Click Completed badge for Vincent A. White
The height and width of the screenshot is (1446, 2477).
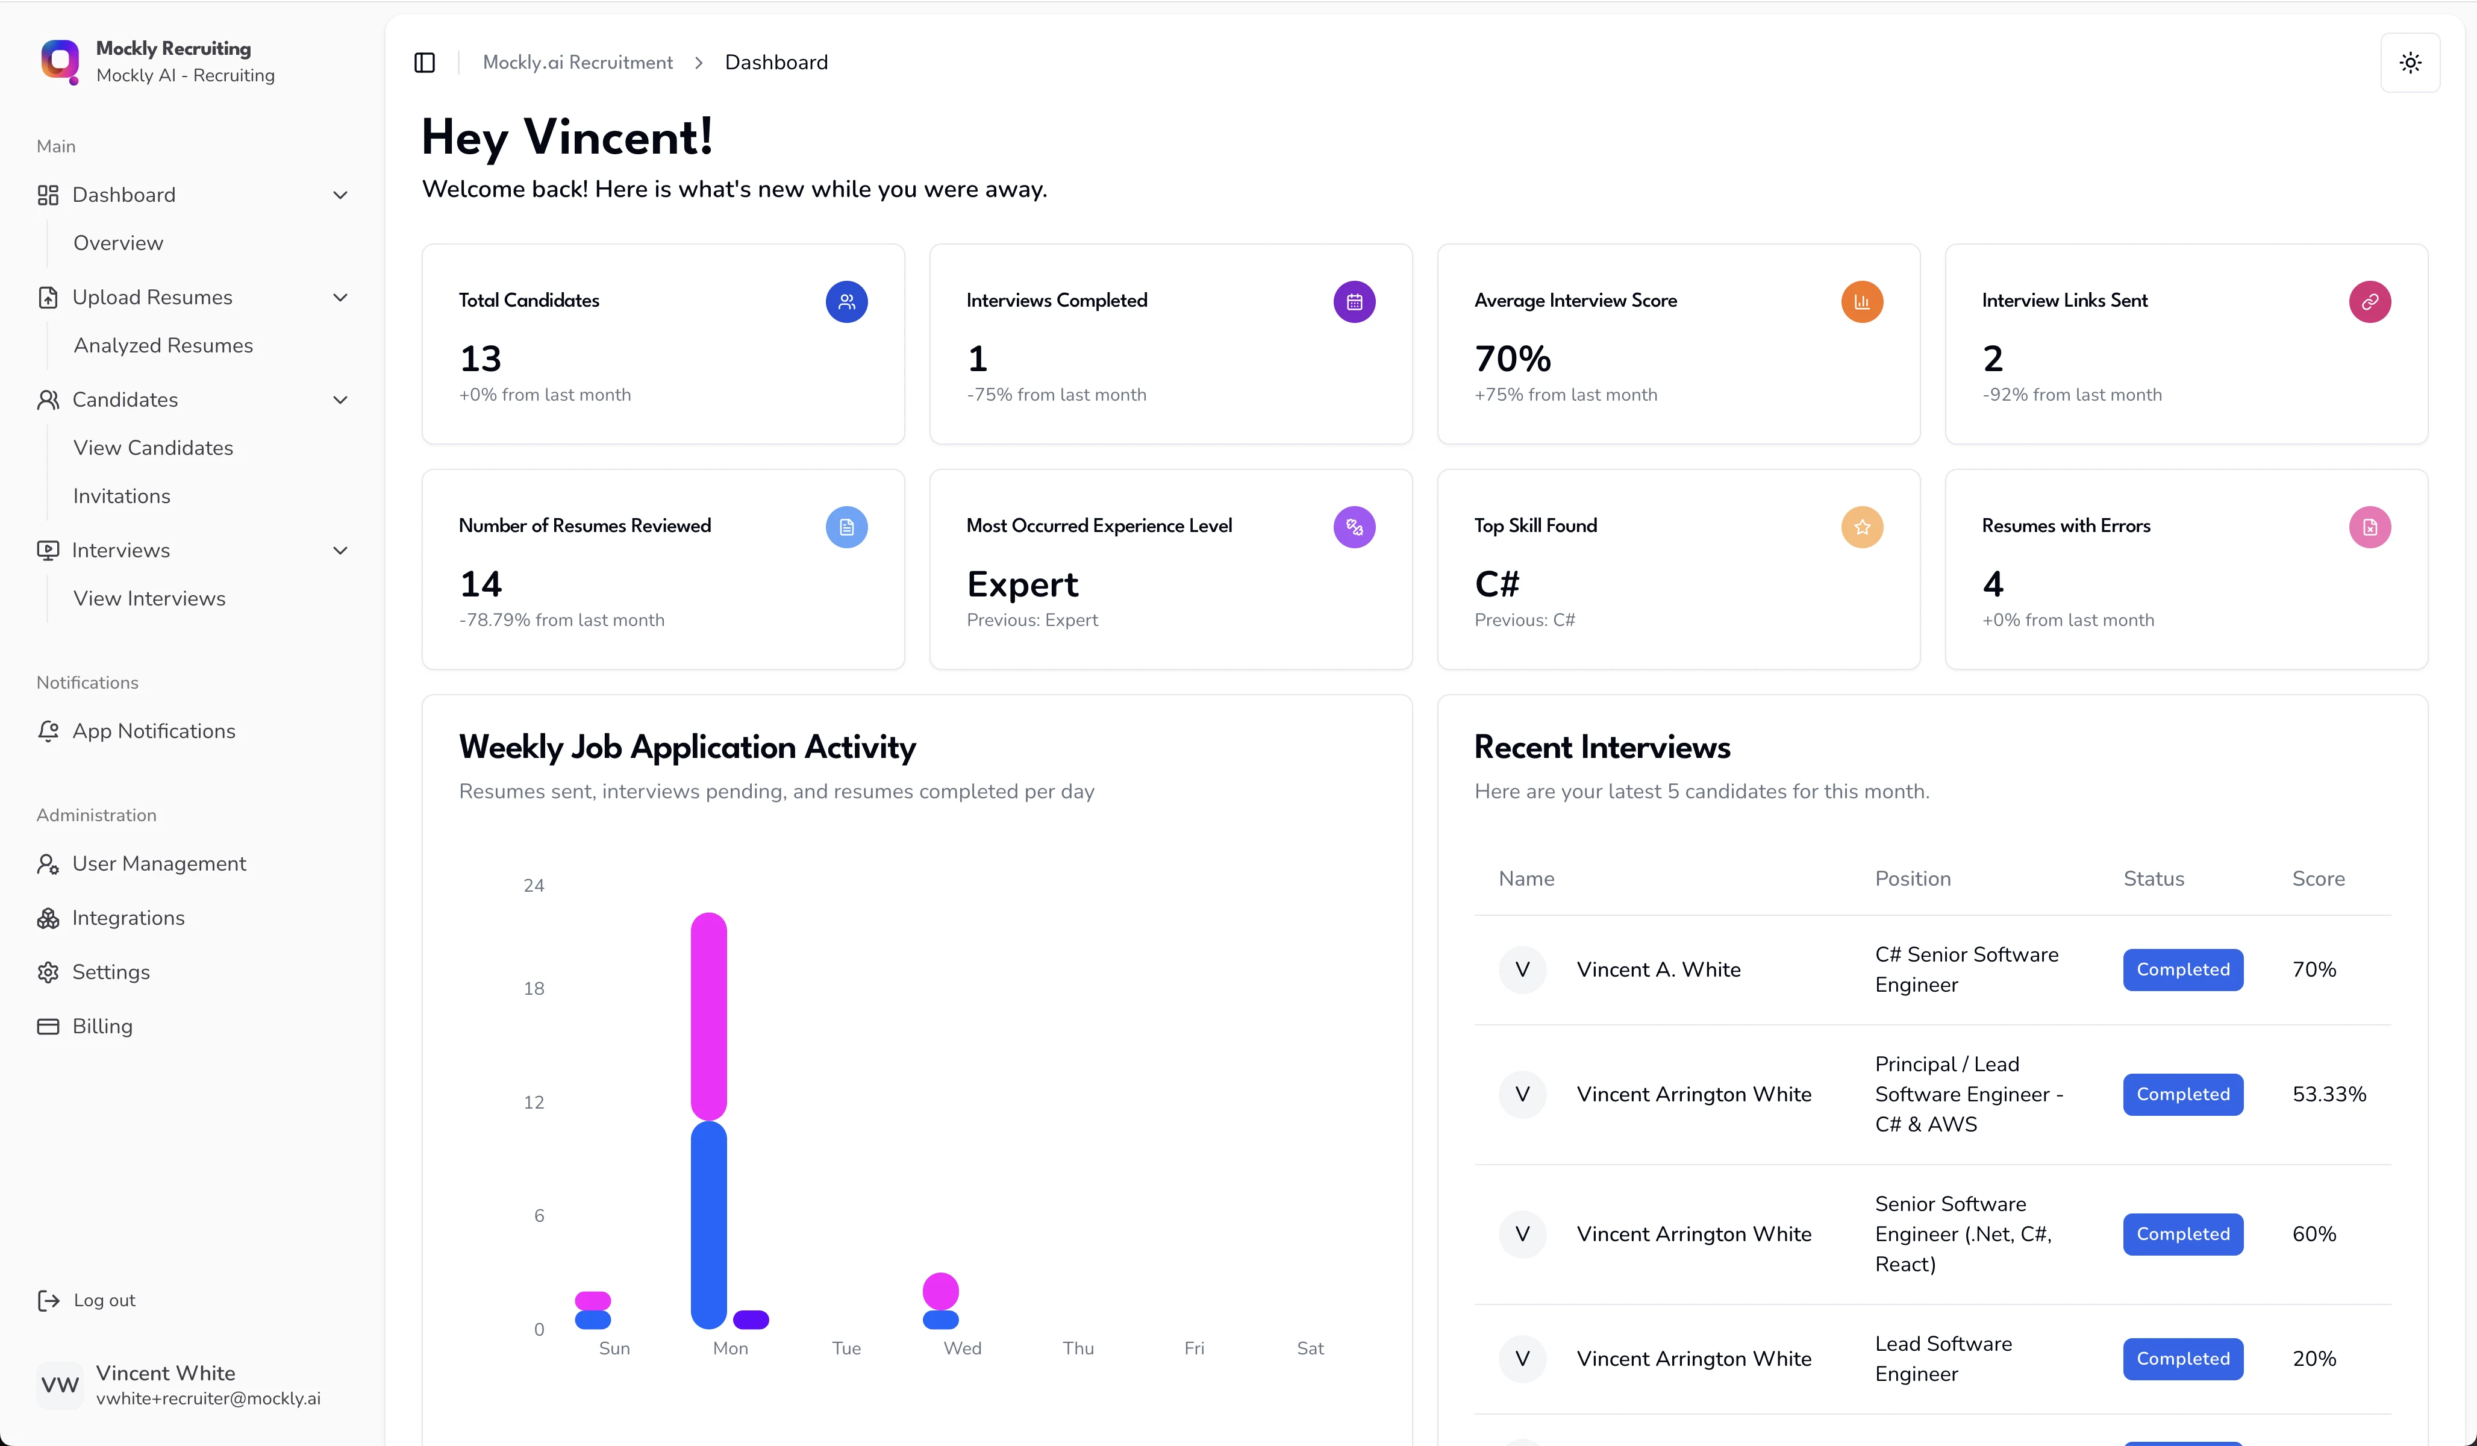click(2182, 969)
